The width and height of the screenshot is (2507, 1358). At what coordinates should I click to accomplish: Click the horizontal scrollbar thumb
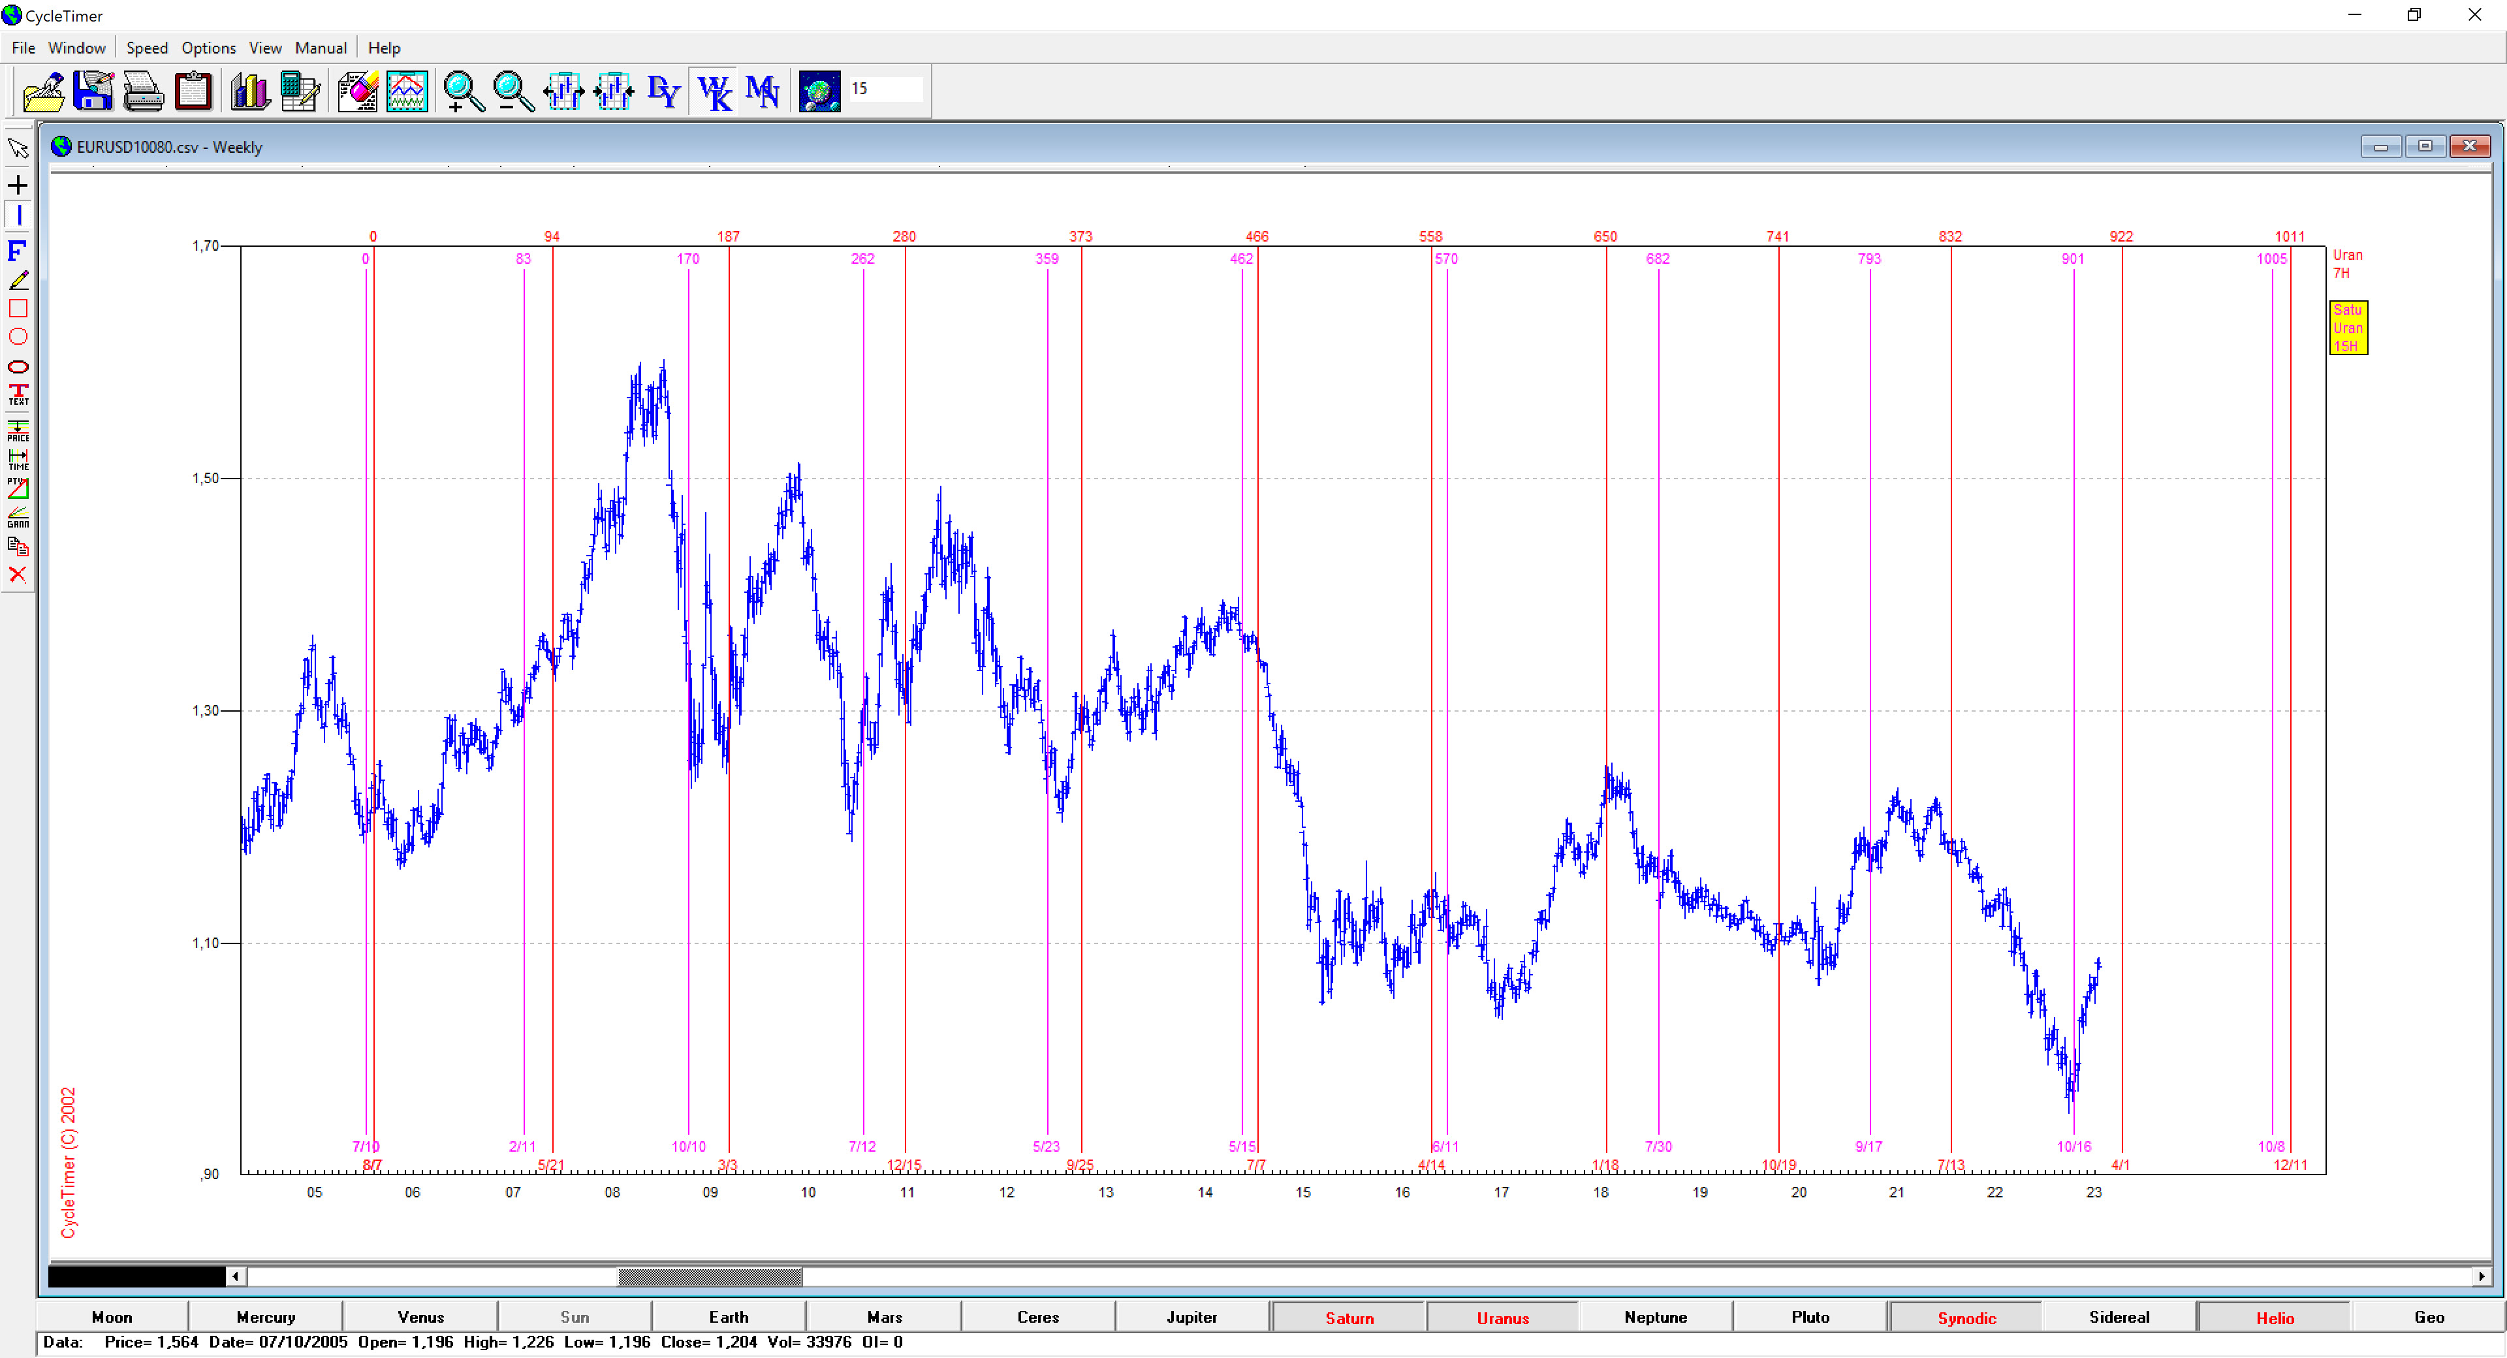(x=710, y=1276)
